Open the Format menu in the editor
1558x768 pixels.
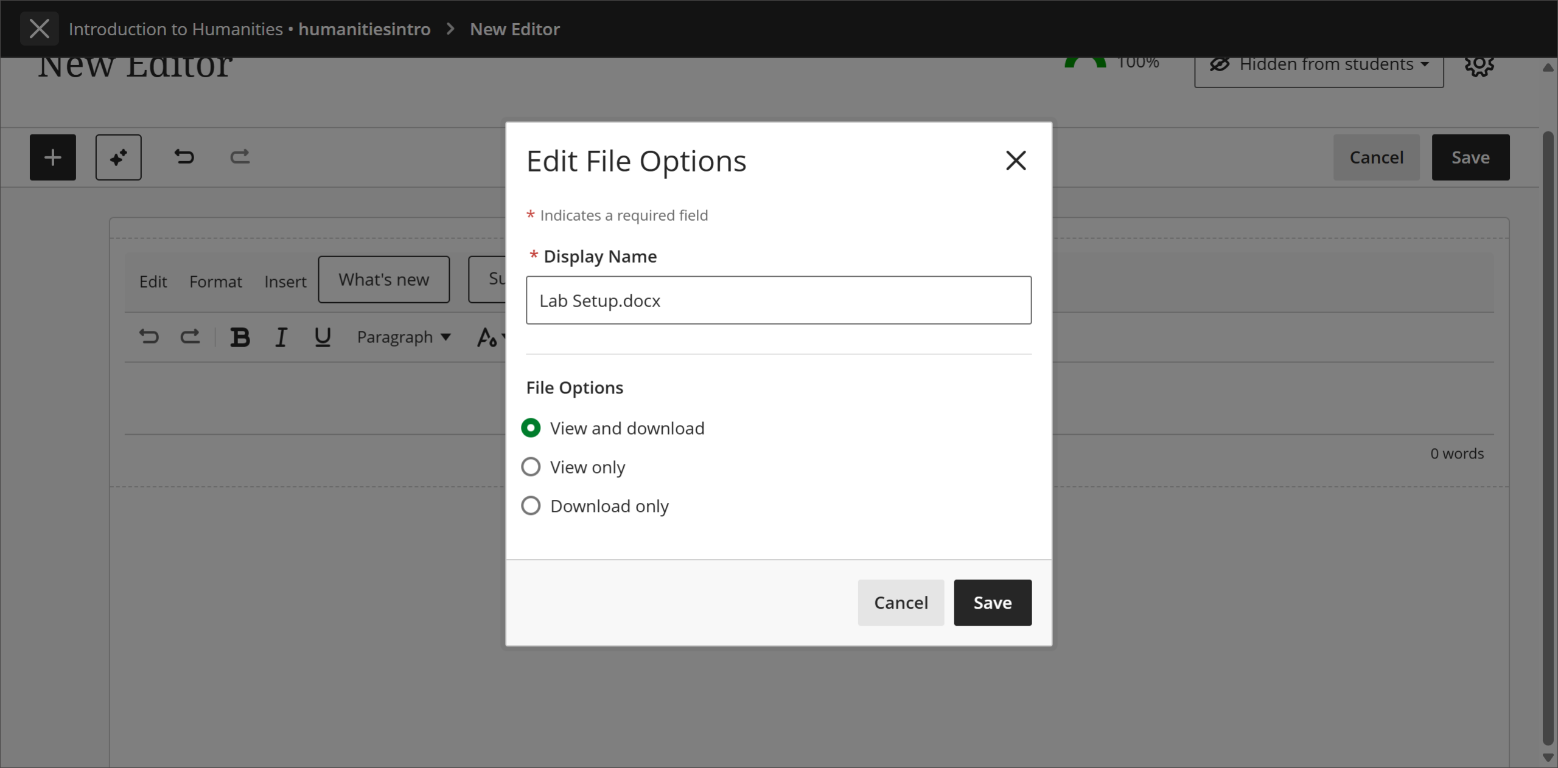point(215,282)
